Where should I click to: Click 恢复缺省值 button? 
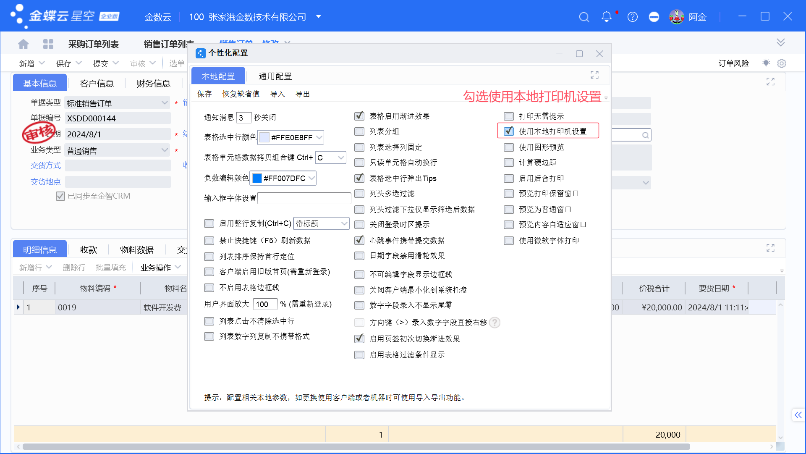[x=241, y=94]
